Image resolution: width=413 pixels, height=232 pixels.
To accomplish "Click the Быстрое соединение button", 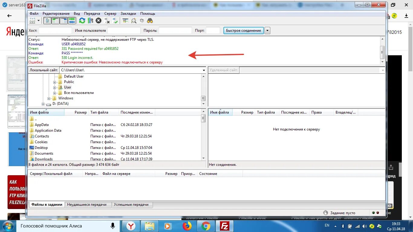I will click(243, 31).
